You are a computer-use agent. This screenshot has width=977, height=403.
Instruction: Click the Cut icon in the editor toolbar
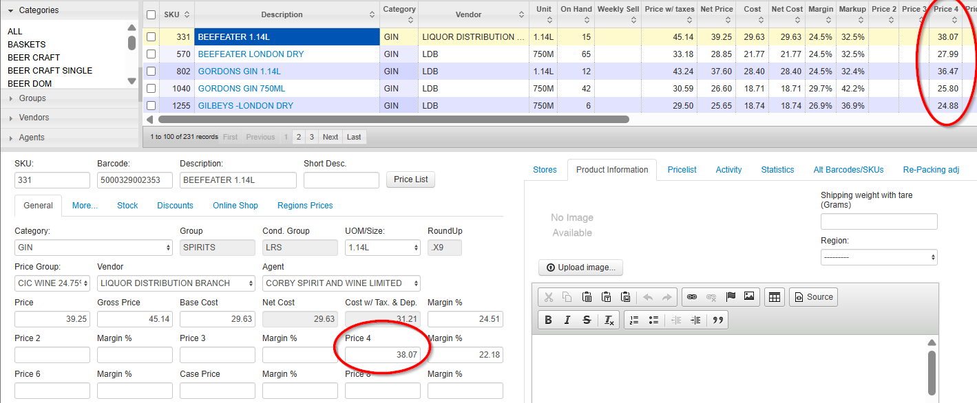549,297
